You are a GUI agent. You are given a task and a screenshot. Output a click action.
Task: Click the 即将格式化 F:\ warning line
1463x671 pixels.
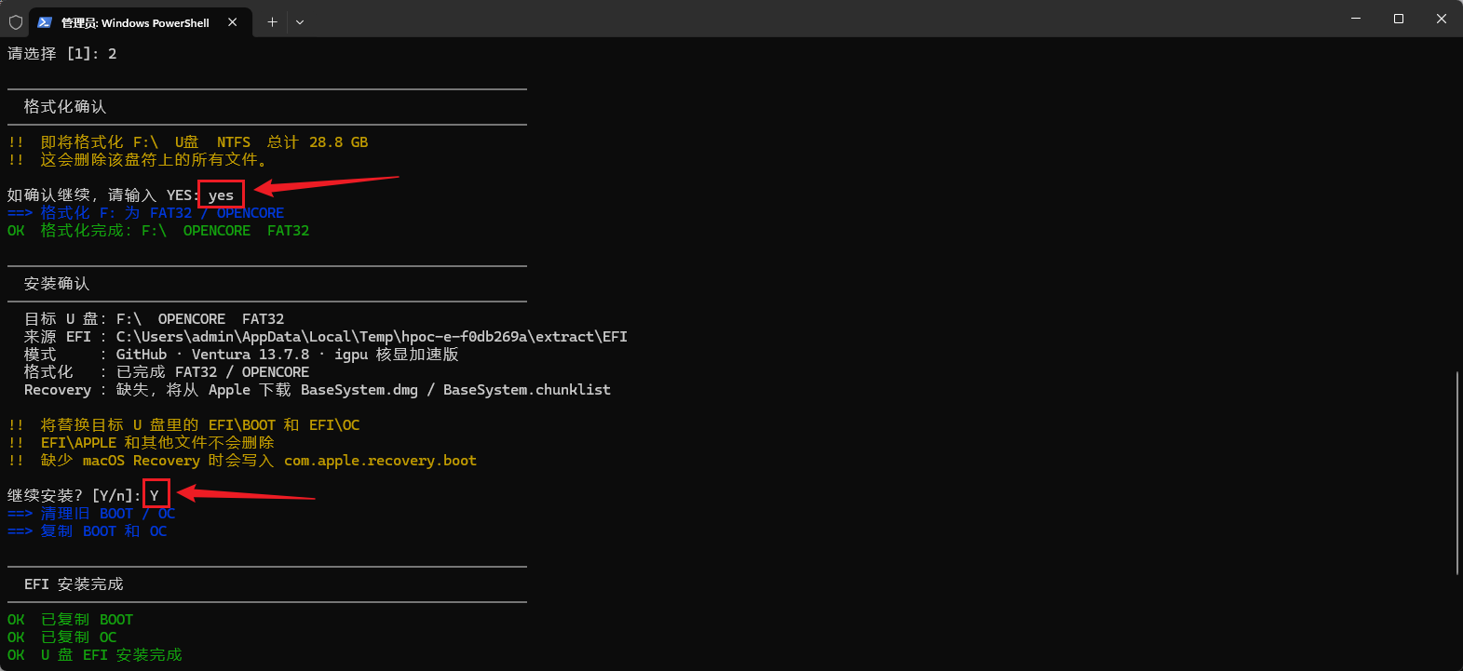tap(188, 142)
